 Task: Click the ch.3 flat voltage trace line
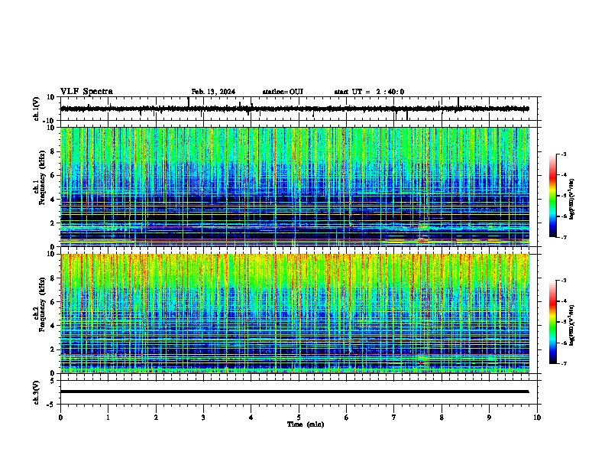pyautogui.click(x=295, y=392)
